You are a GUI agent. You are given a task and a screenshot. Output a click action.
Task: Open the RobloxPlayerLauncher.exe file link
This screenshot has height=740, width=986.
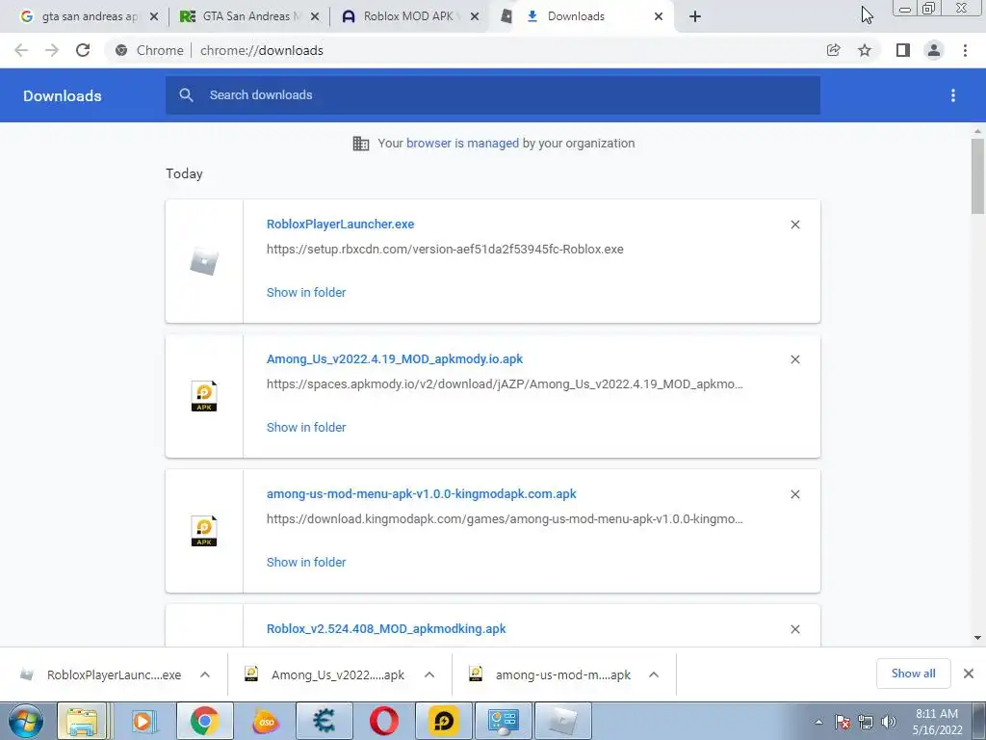340,224
